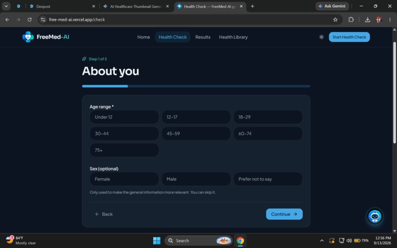Click the Continue button
397x248 pixels.
tap(284, 214)
